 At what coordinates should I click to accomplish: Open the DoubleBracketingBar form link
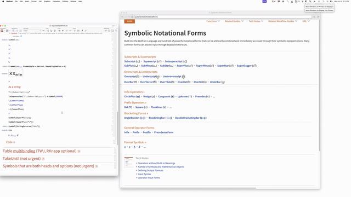click(x=191, y=118)
